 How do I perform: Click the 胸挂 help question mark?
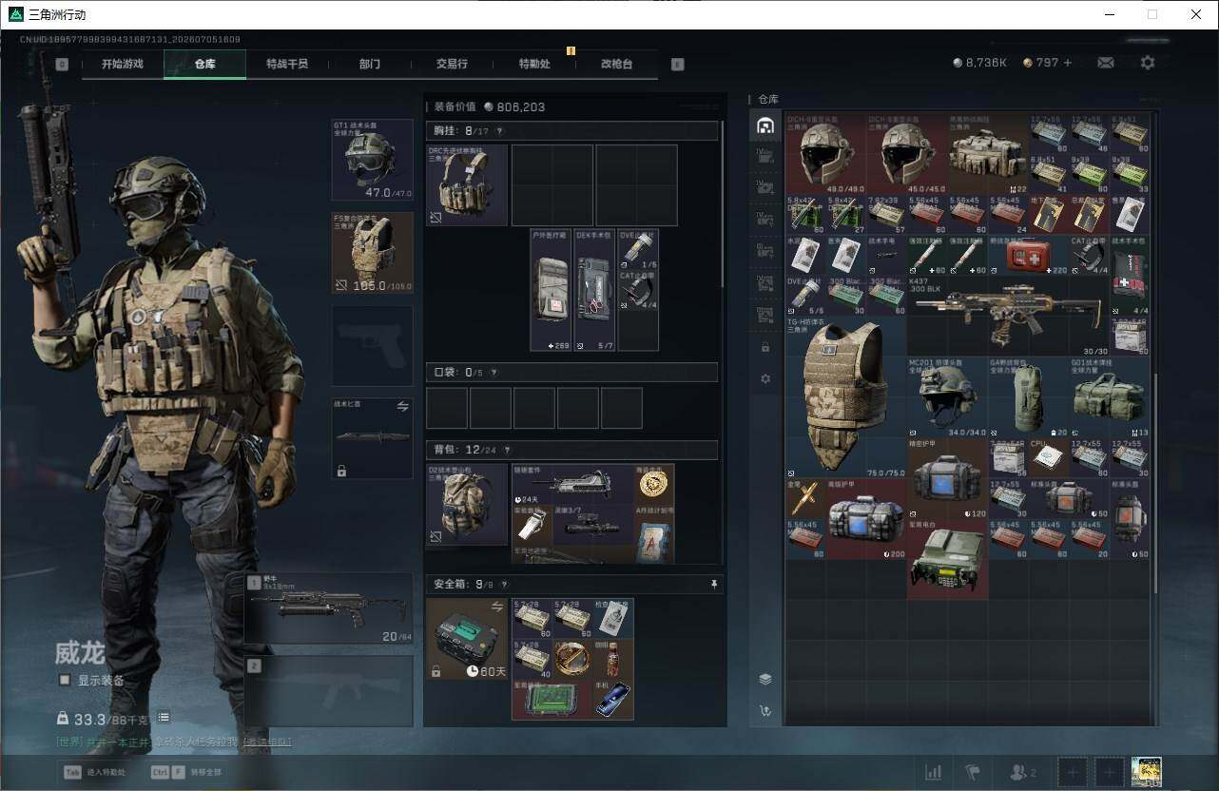click(x=499, y=131)
